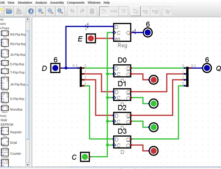Toggle the E input pin

pyautogui.click(x=91, y=38)
